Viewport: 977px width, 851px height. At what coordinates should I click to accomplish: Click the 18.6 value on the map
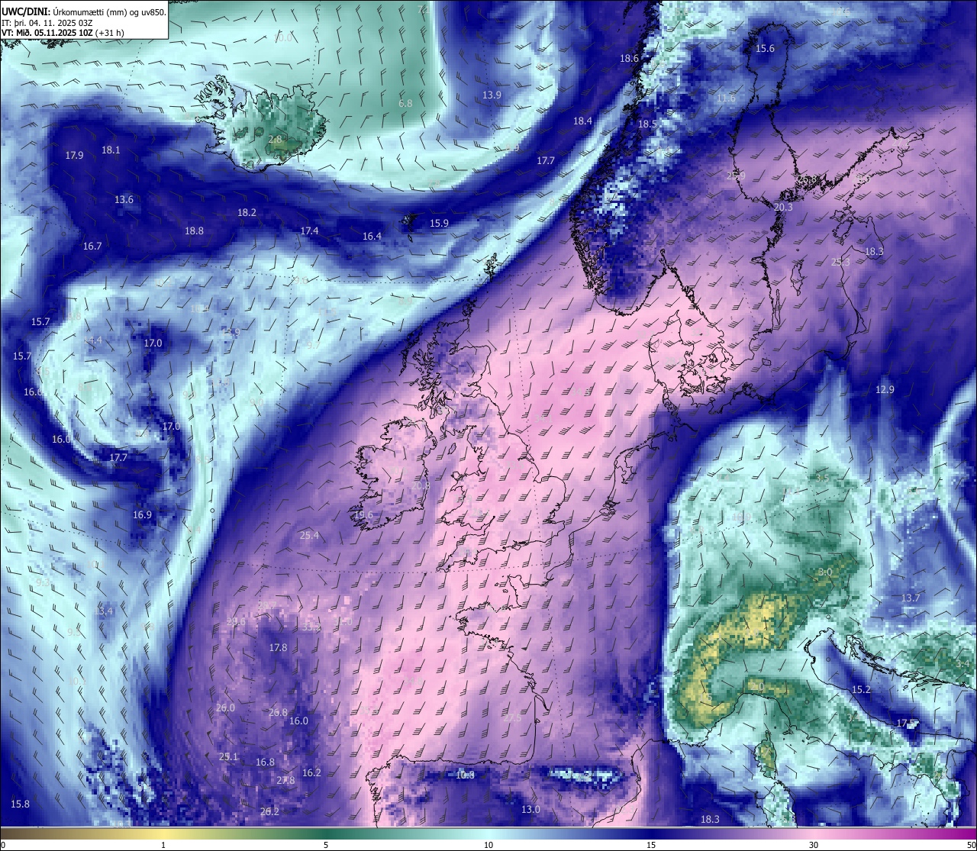click(x=629, y=59)
